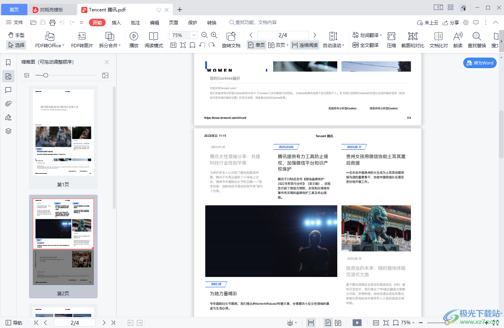Open settings gear icon in ribbon
This screenshot has height=328, width=504.
click(466, 22)
